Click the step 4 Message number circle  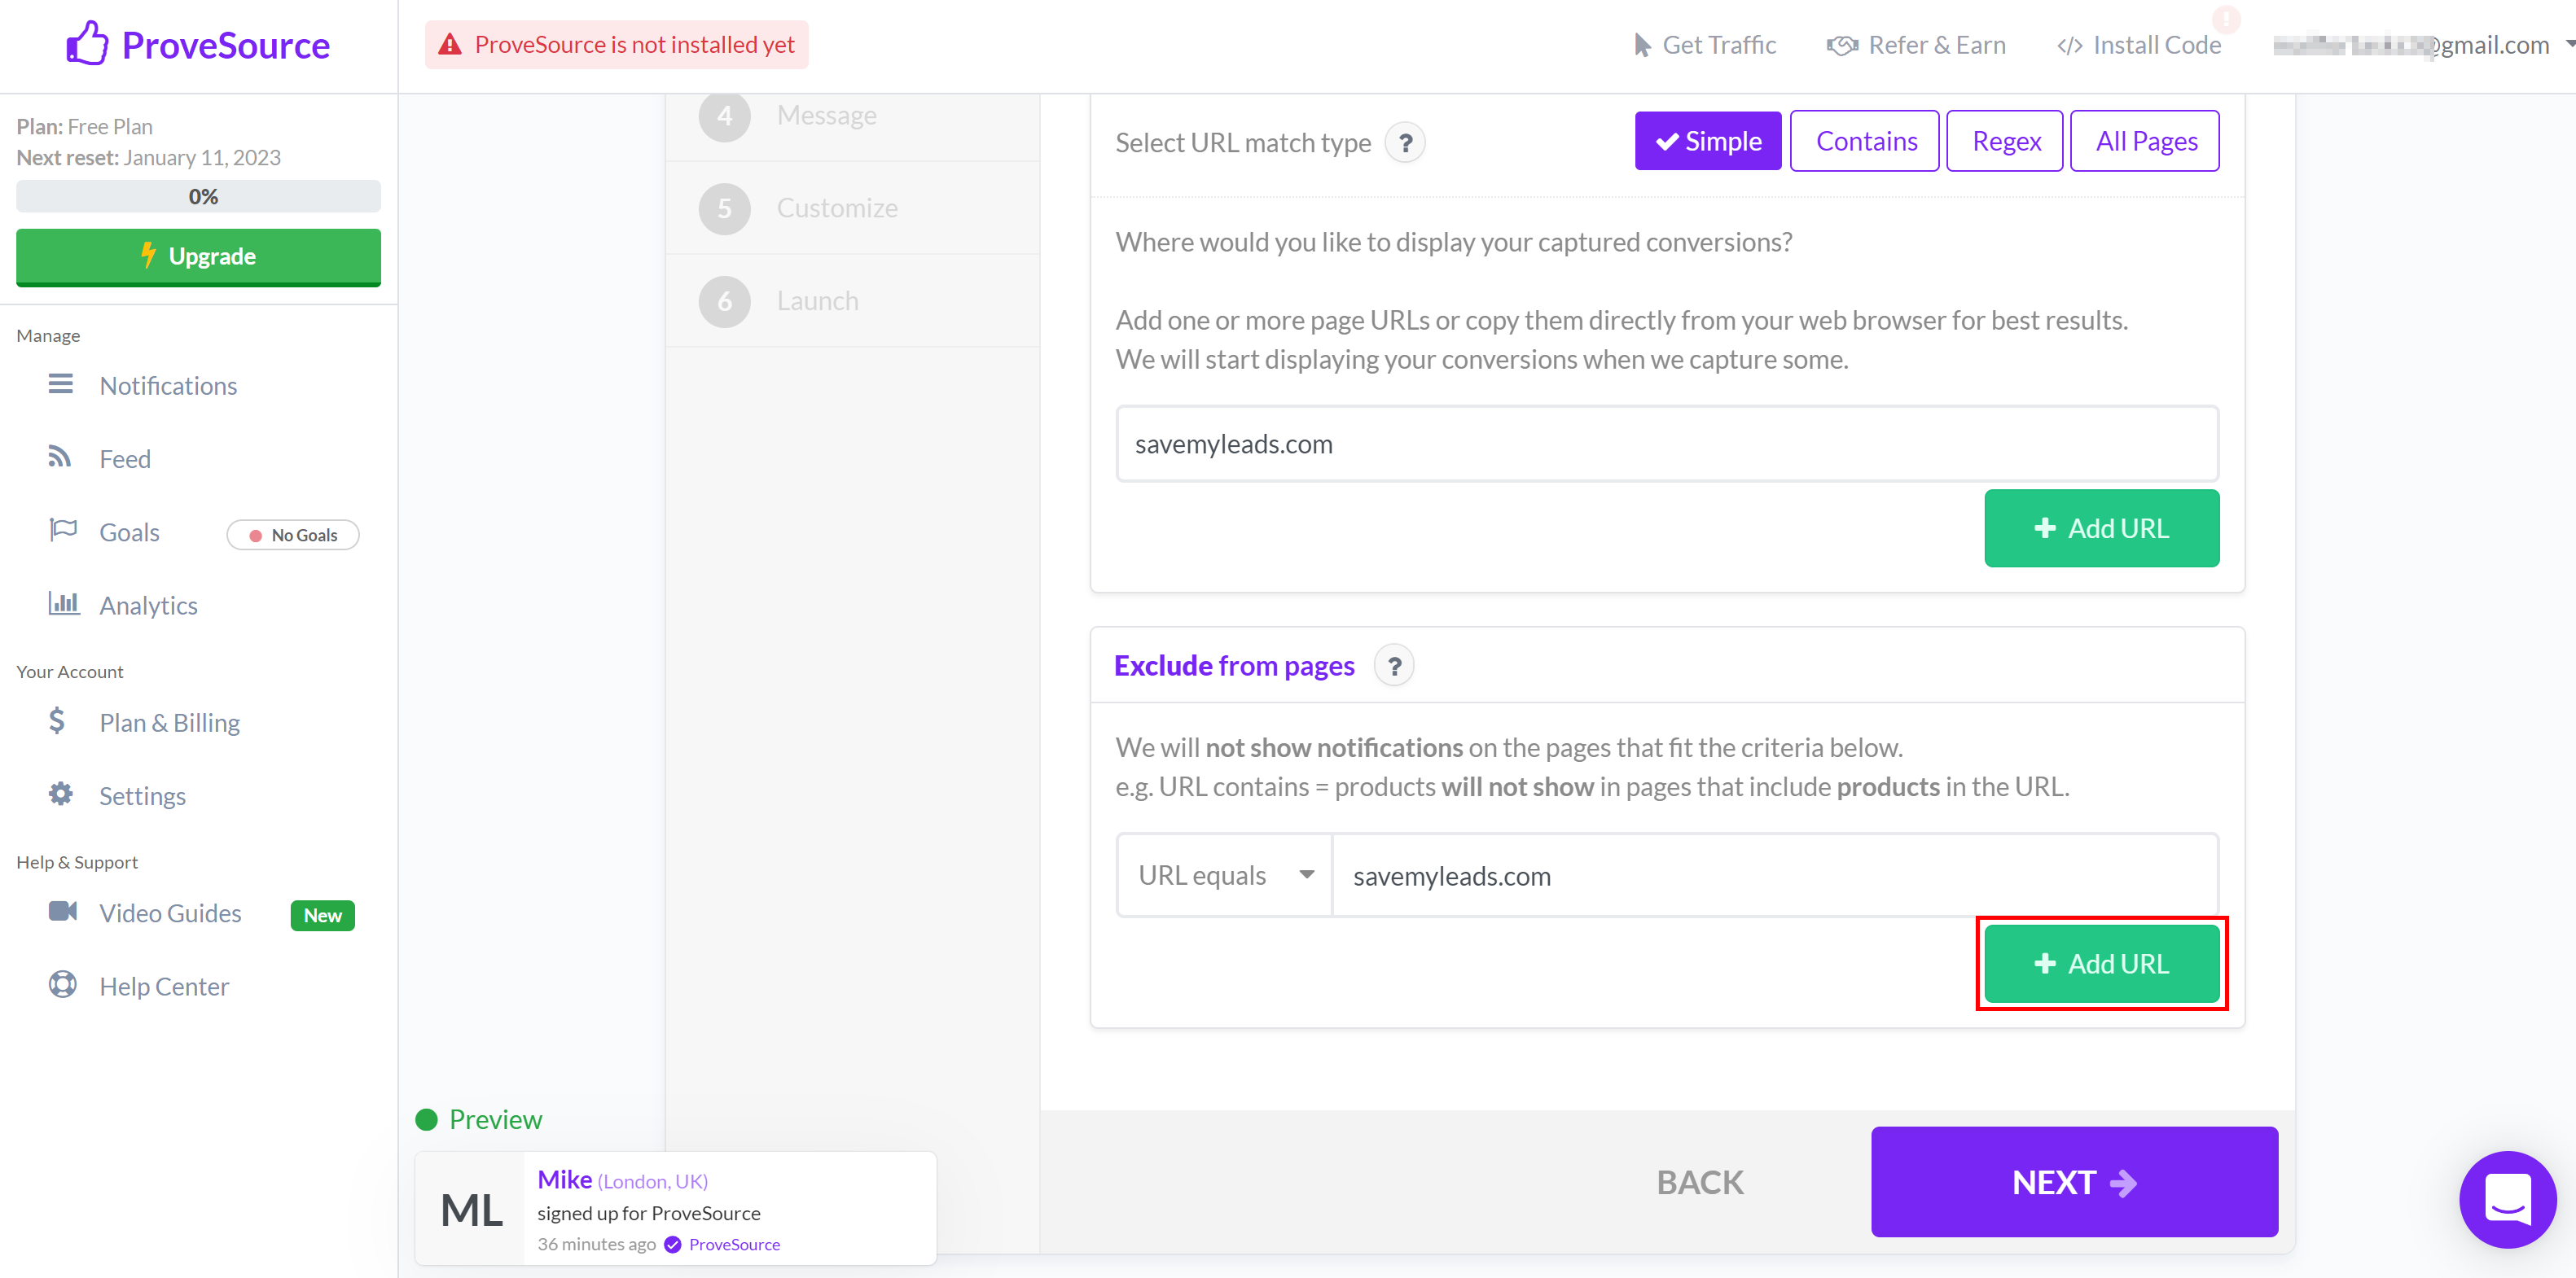[x=725, y=116]
